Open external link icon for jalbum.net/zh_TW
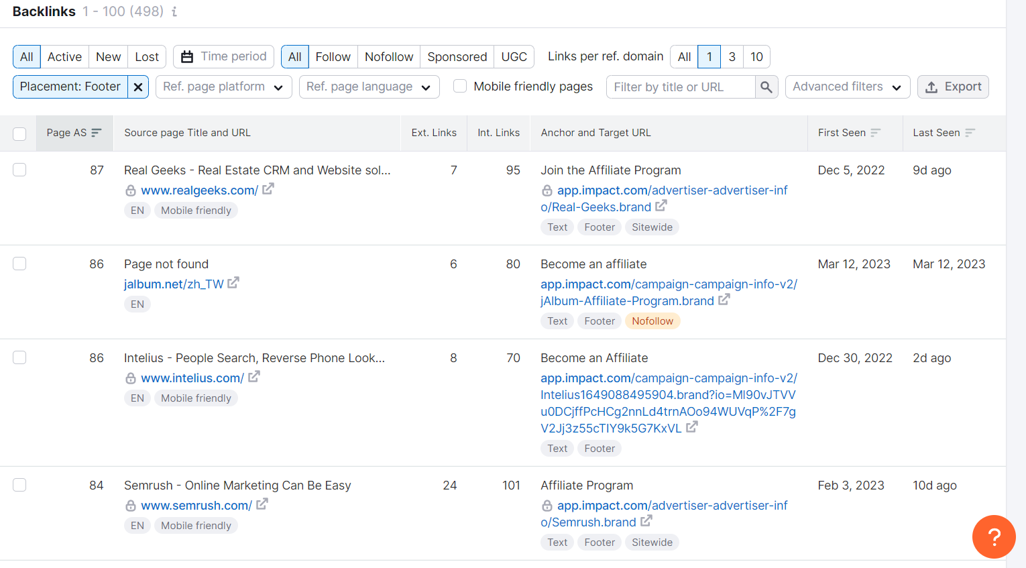1026x568 pixels. (x=233, y=283)
